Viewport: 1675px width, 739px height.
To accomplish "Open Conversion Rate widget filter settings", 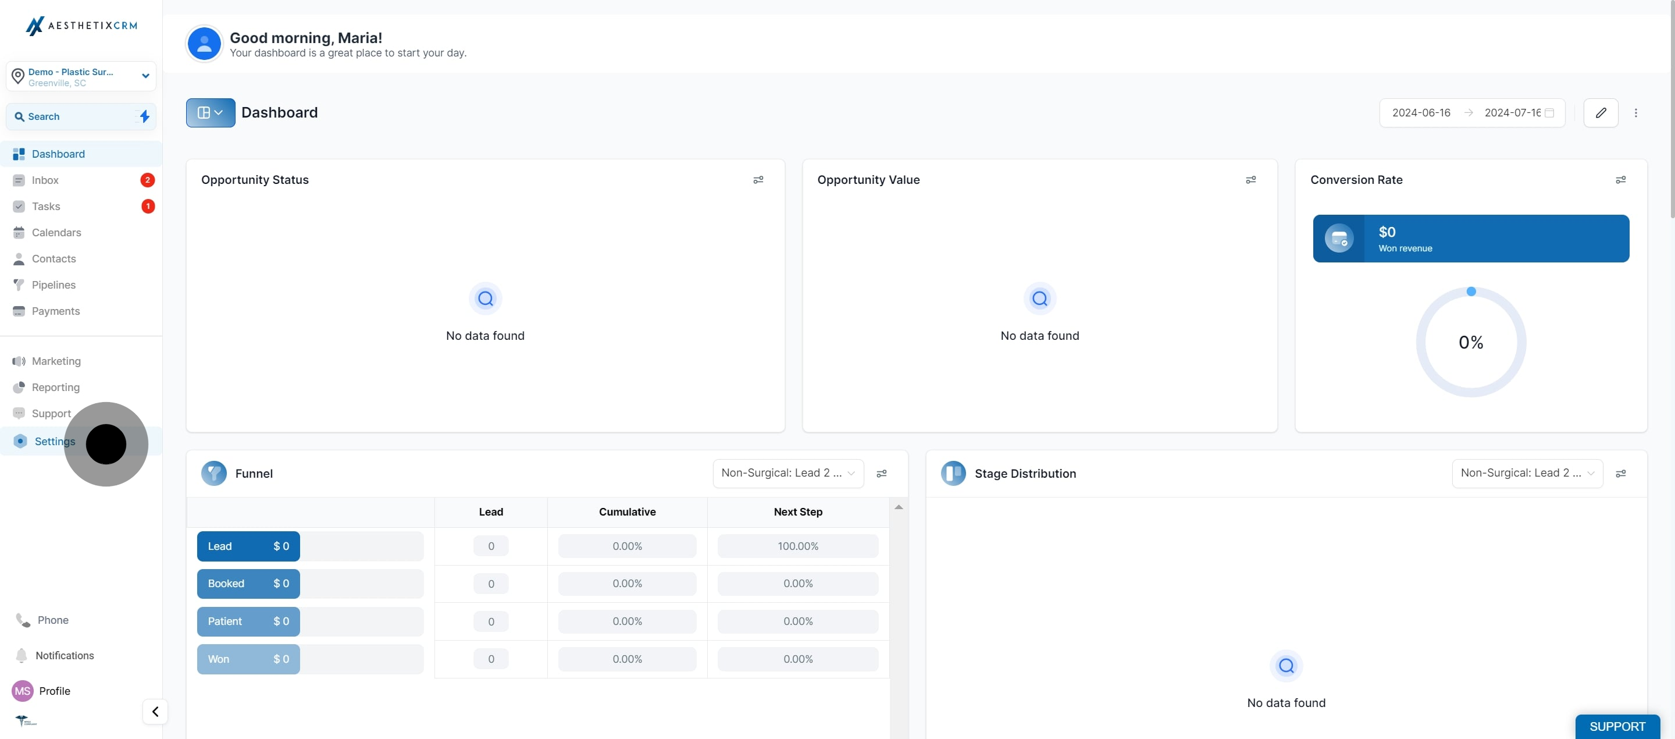I will point(1620,180).
